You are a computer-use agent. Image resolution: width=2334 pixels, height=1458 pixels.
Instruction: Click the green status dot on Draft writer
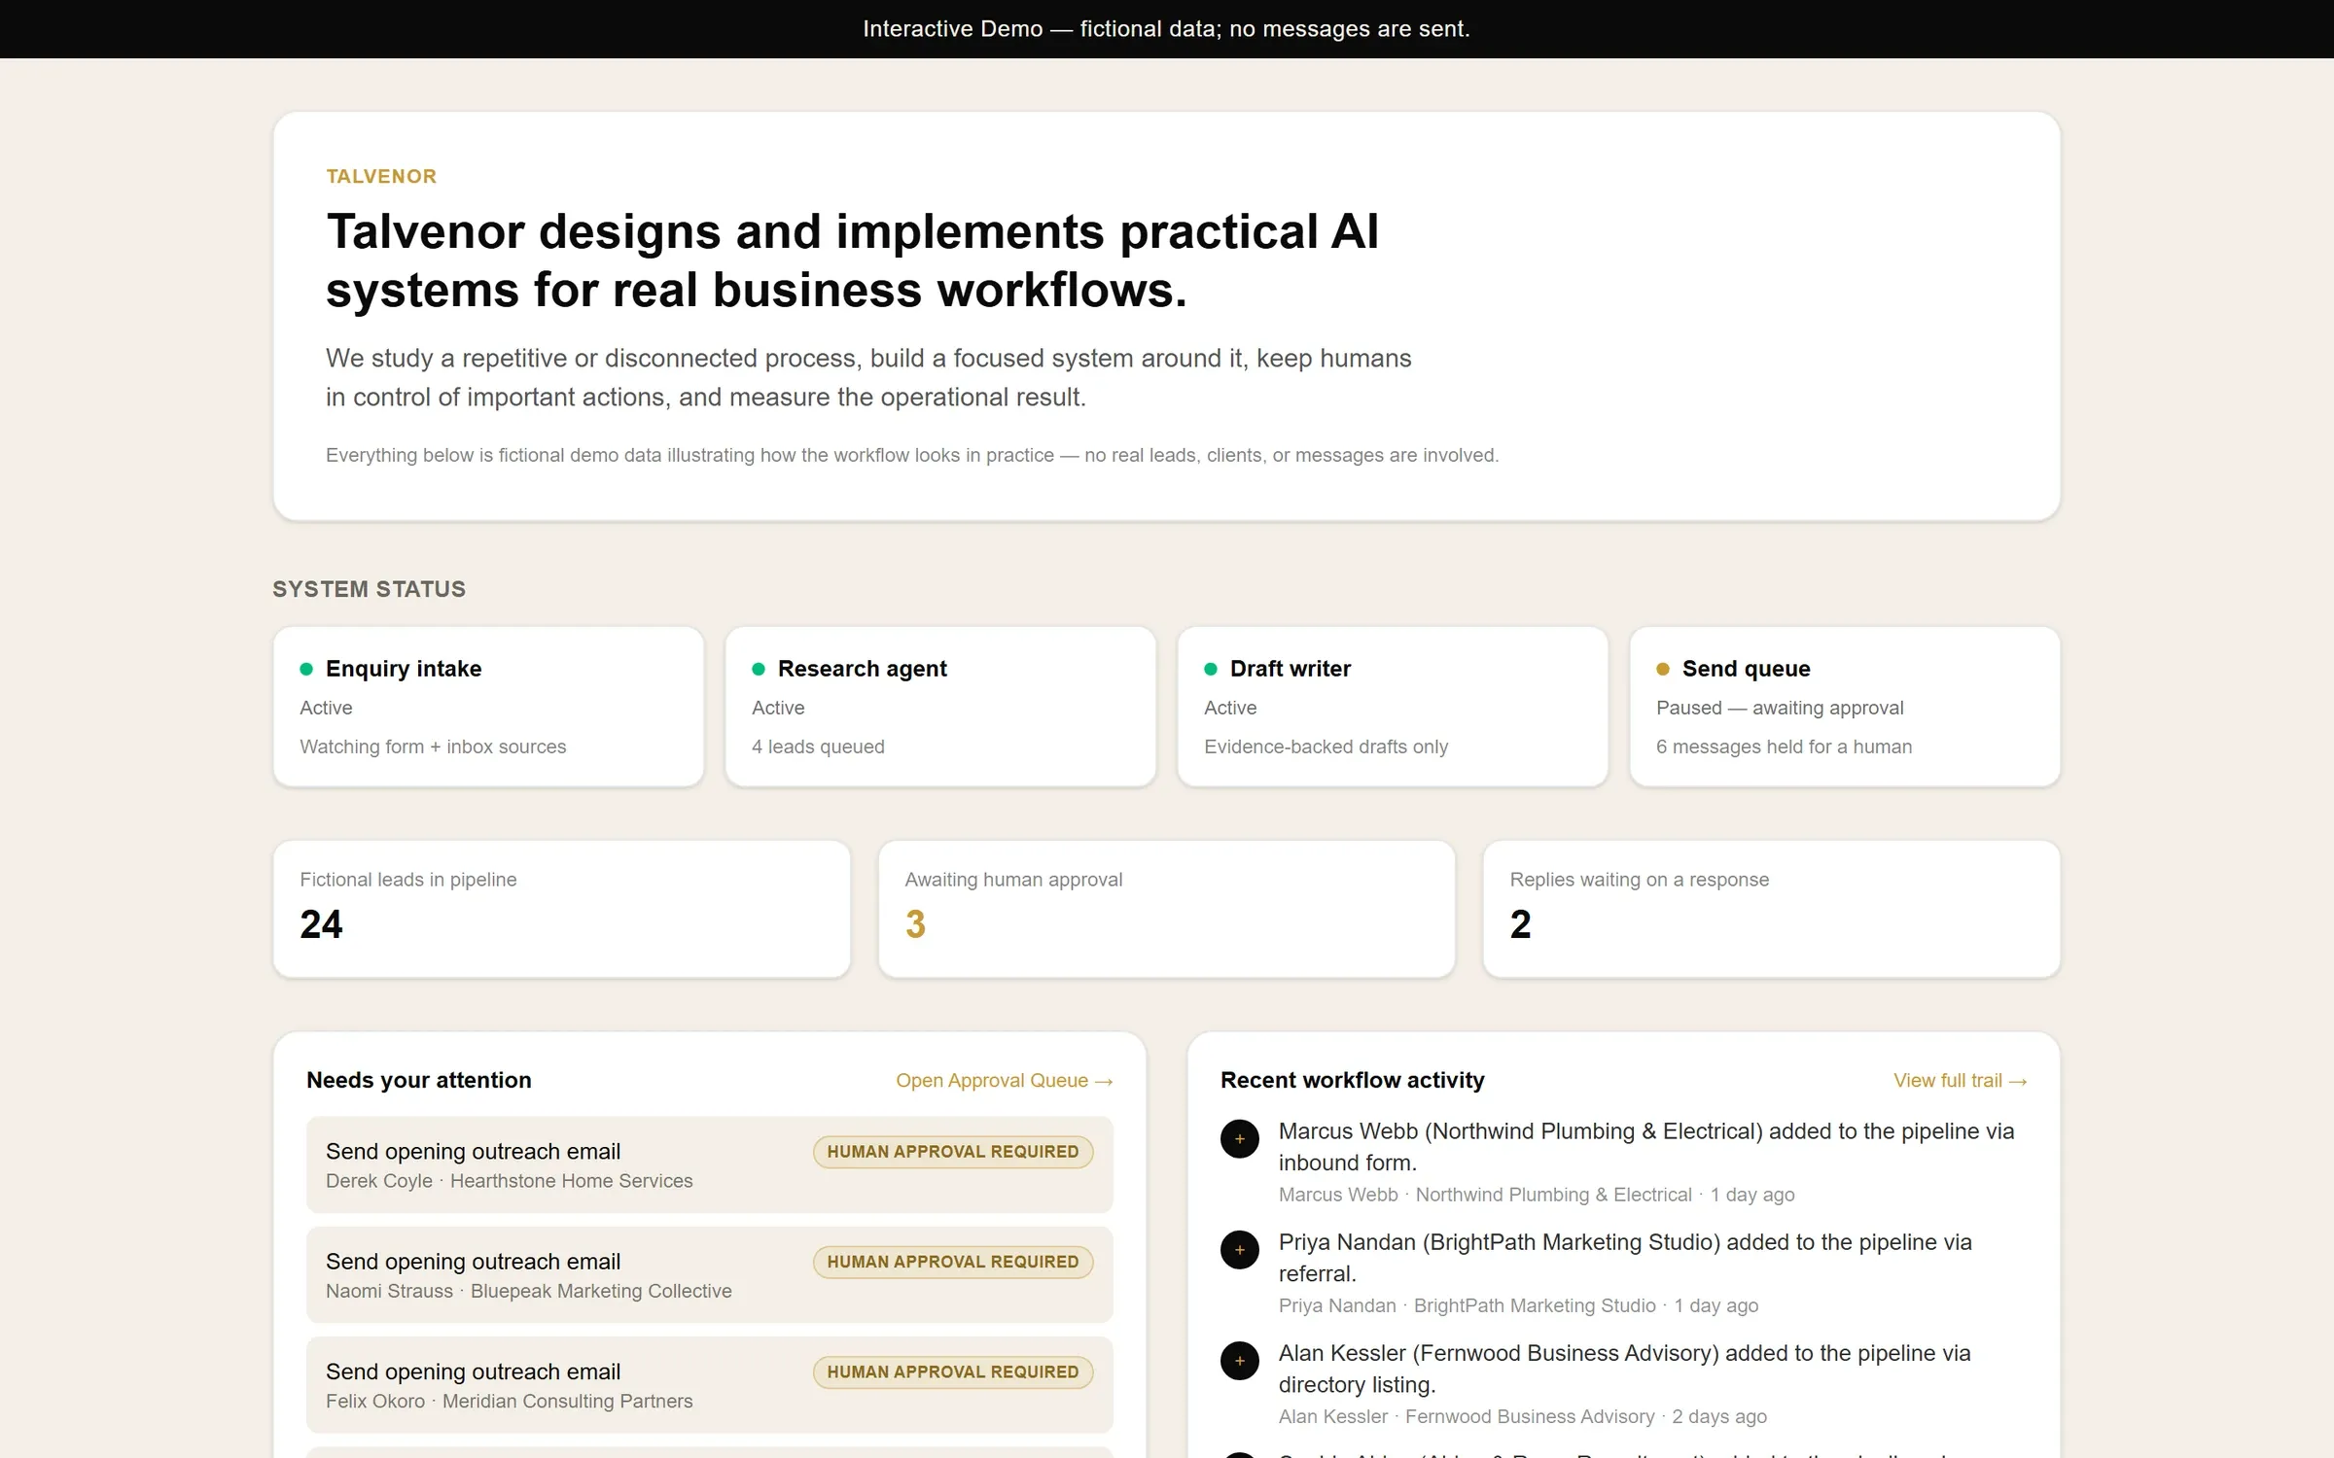tap(1211, 669)
